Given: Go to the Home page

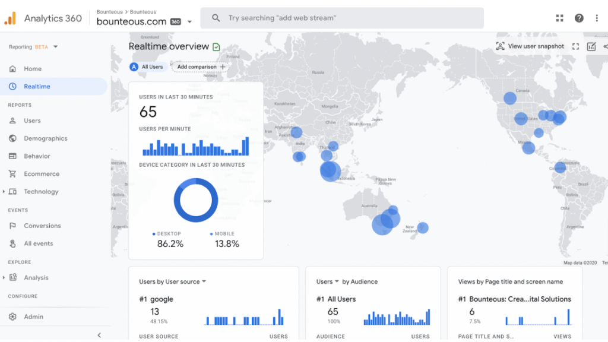Looking at the screenshot, I should point(32,69).
